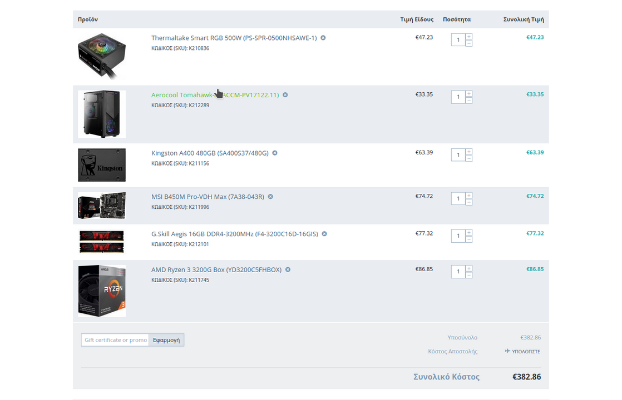Select SKU text K212101

click(x=199, y=244)
